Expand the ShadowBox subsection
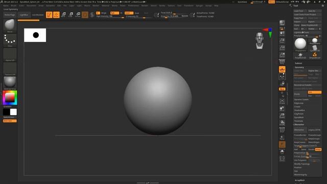The width and height of the screenshot is (327, 184). click(299, 110)
